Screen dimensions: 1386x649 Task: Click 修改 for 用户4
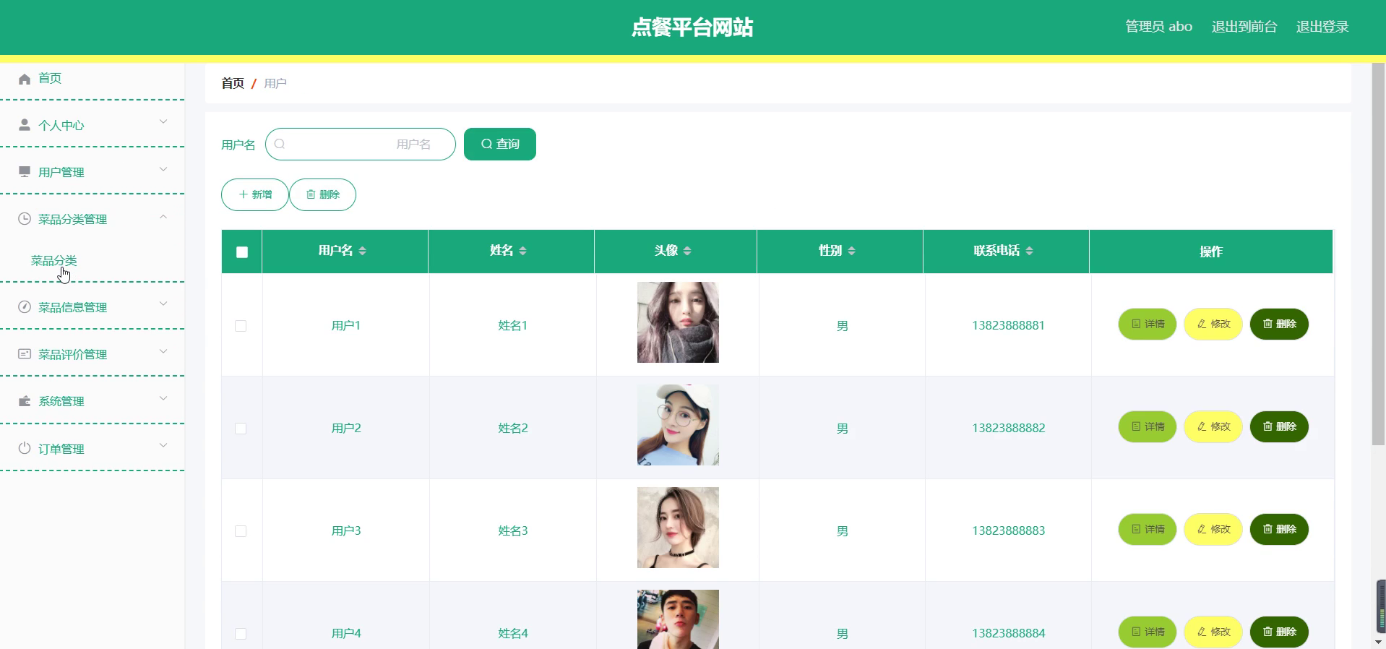[1213, 632]
